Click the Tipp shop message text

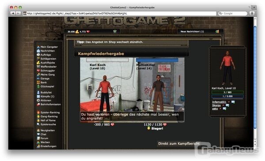[110, 42]
